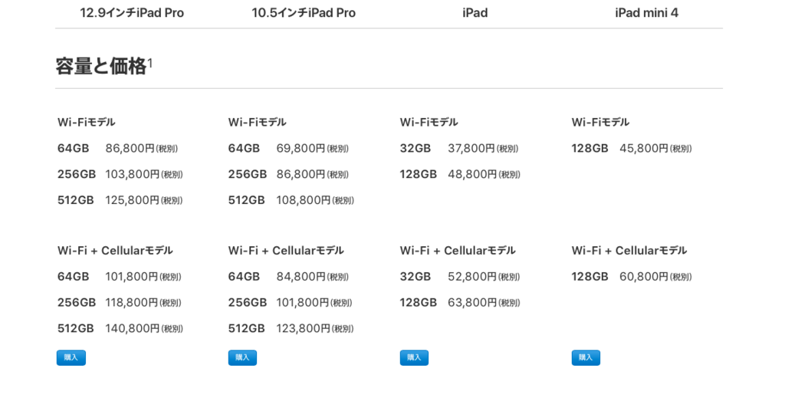
Task: Click the 125,800円 price for 512GB
Action: (x=132, y=200)
